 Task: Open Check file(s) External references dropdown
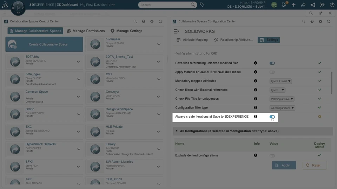[x=277, y=90]
